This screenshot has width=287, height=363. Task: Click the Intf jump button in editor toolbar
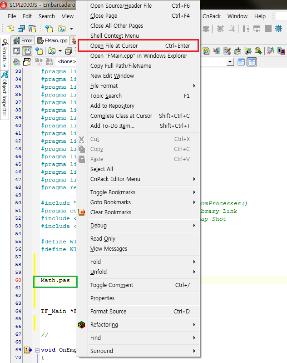pos(39,61)
